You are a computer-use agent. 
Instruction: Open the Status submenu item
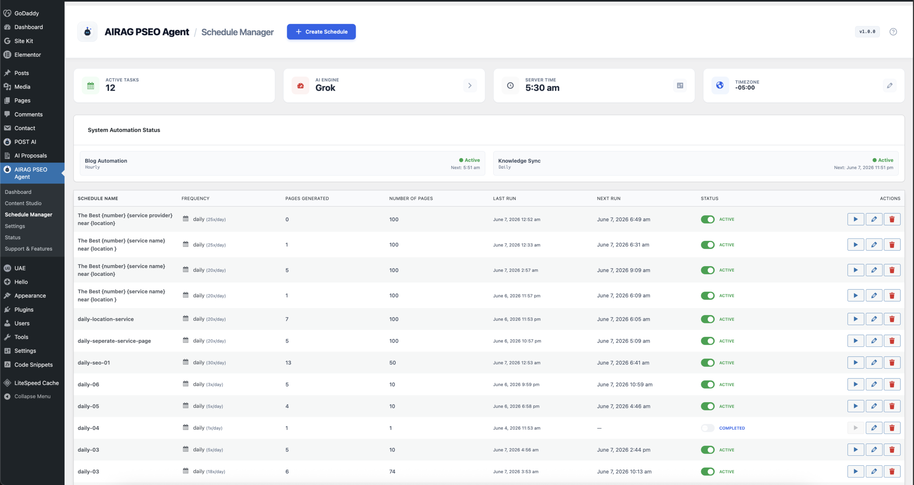(12, 238)
